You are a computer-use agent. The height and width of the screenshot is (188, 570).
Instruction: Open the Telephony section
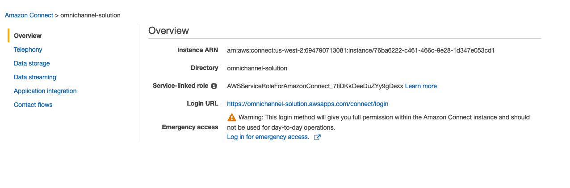[28, 49]
